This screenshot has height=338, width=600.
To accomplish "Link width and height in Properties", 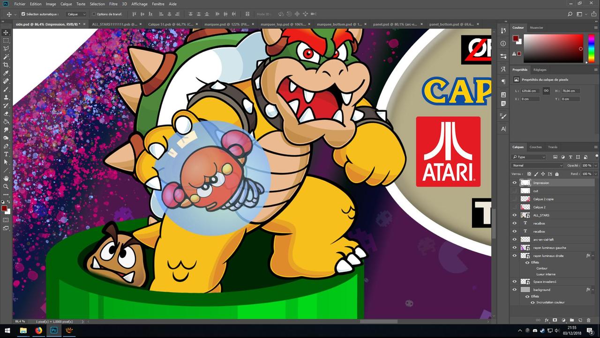I will coord(546,91).
